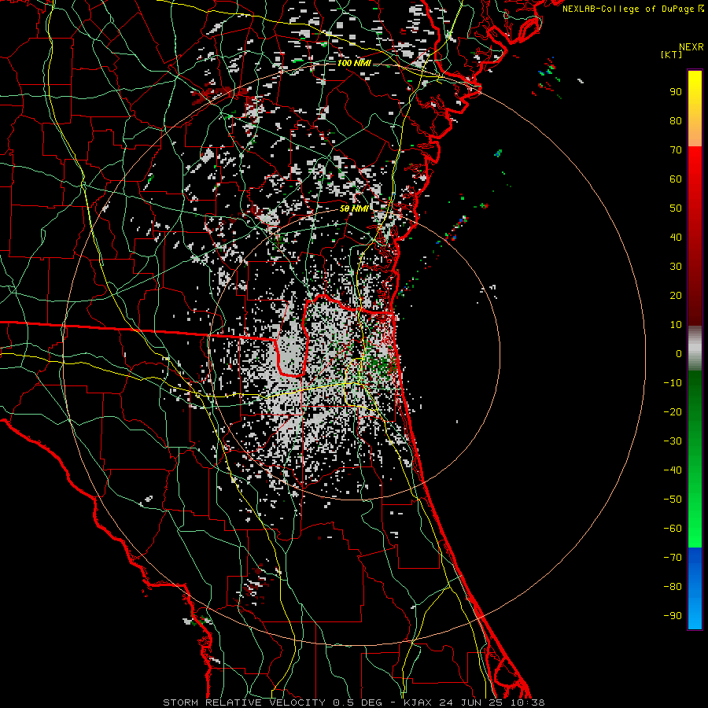Click STORM RELATIVE VELOCITY in the caption

pyautogui.click(x=245, y=702)
